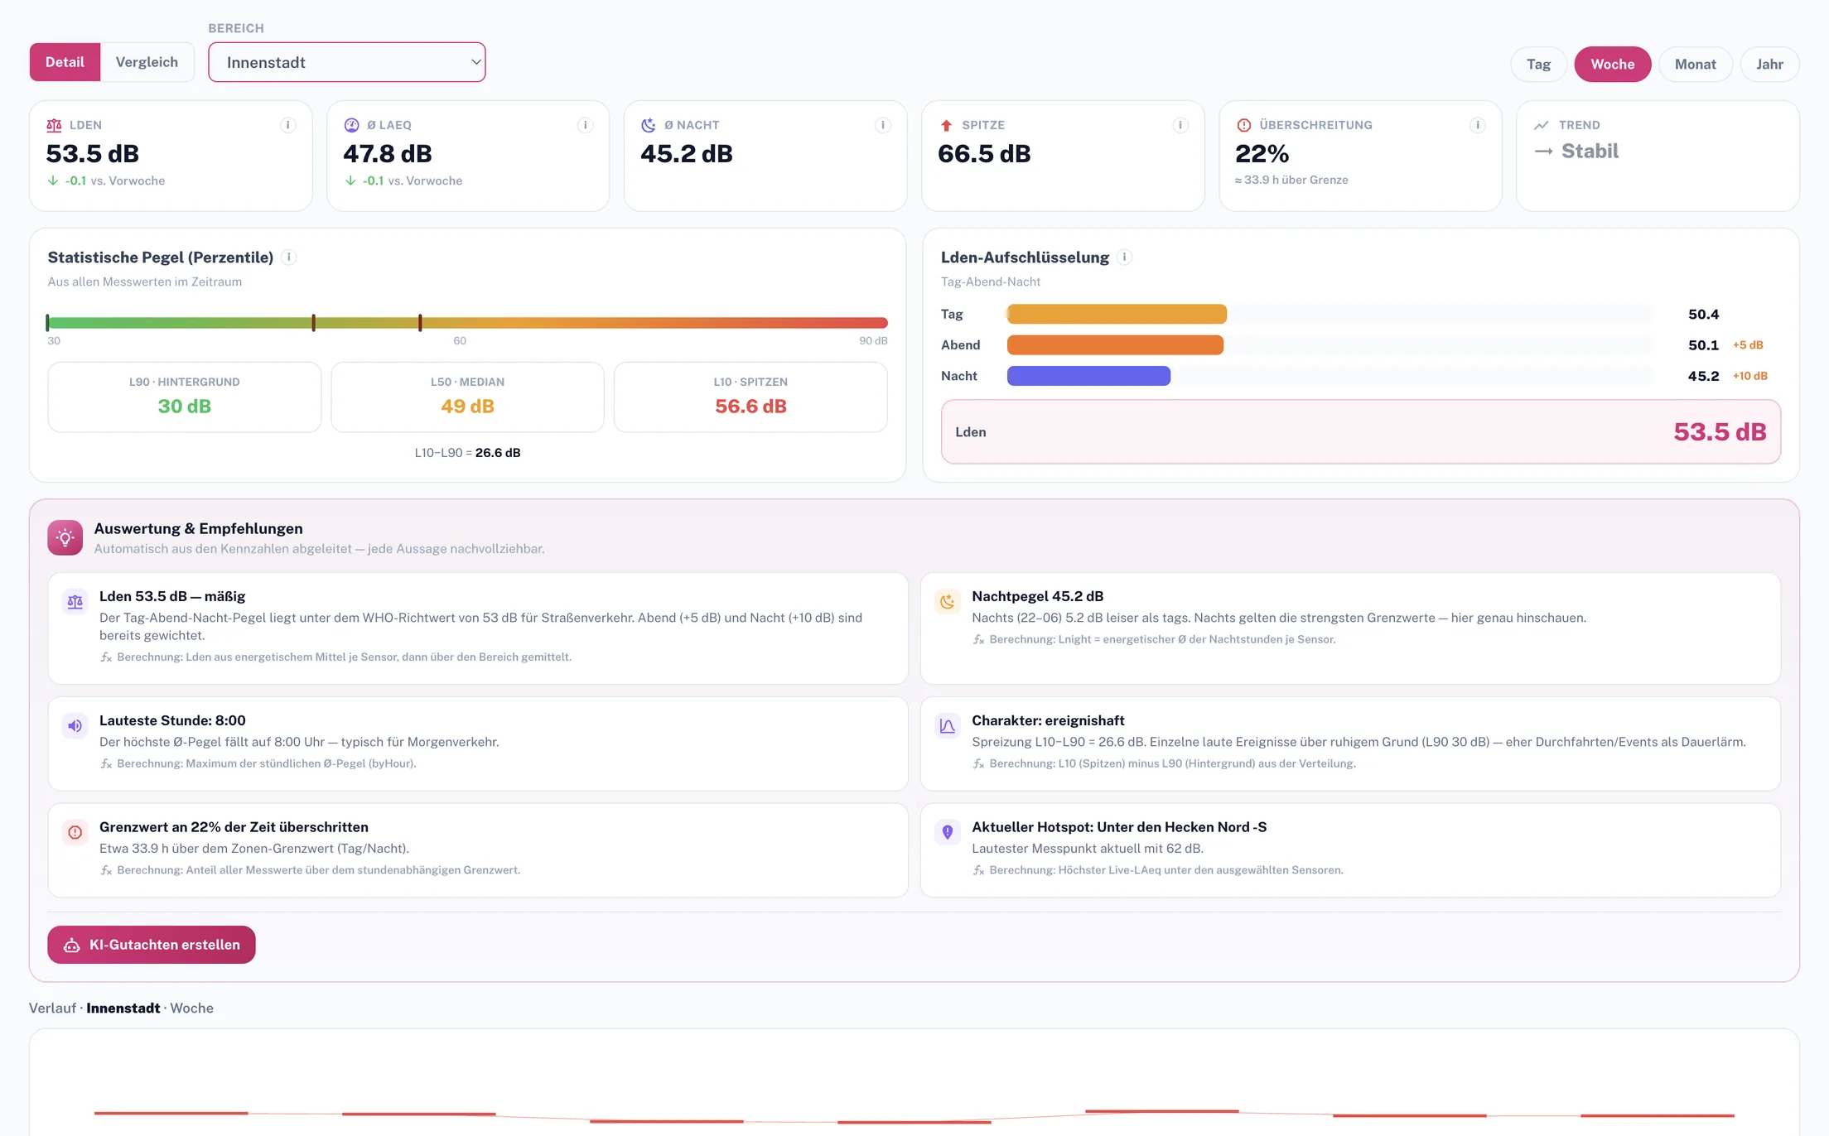Open info icon on LDEN card
This screenshot has height=1136, width=1829.
[x=287, y=125]
